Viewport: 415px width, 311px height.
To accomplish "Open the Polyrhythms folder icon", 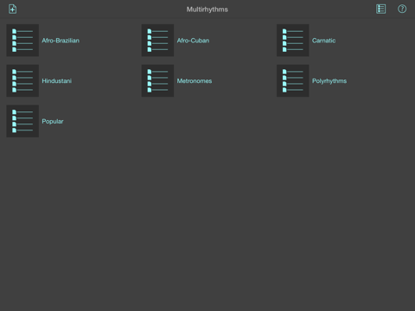I will point(293,80).
